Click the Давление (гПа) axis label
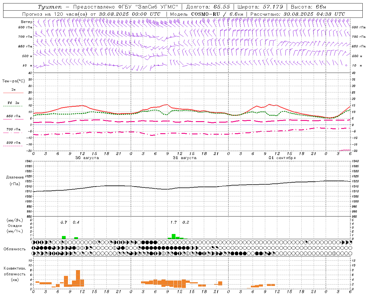367x294 pixels. [15, 180]
